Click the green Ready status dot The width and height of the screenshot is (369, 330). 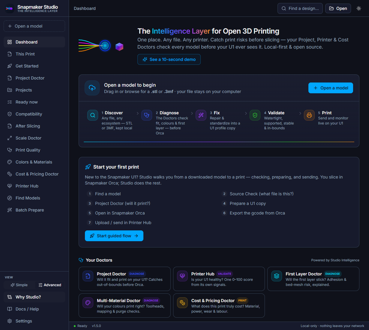point(75,326)
